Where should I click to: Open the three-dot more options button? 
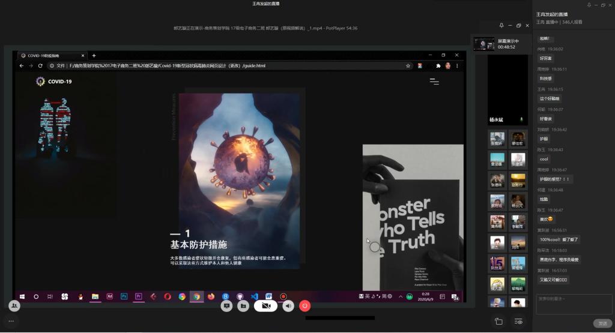tap(11, 321)
